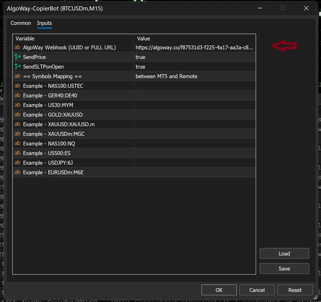Toggle the SendPrice true value
The height and width of the screenshot is (302, 321).
(x=194, y=57)
